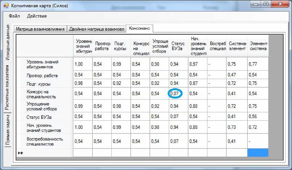Select the circled 0,07 cell
Viewport: 292px width, 170px height.
pyautogui.click(x=176, y=94)
